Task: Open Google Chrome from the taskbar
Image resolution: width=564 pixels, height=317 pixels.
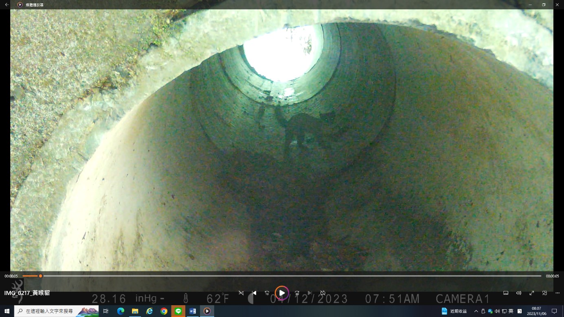Action: coord(164,311)
